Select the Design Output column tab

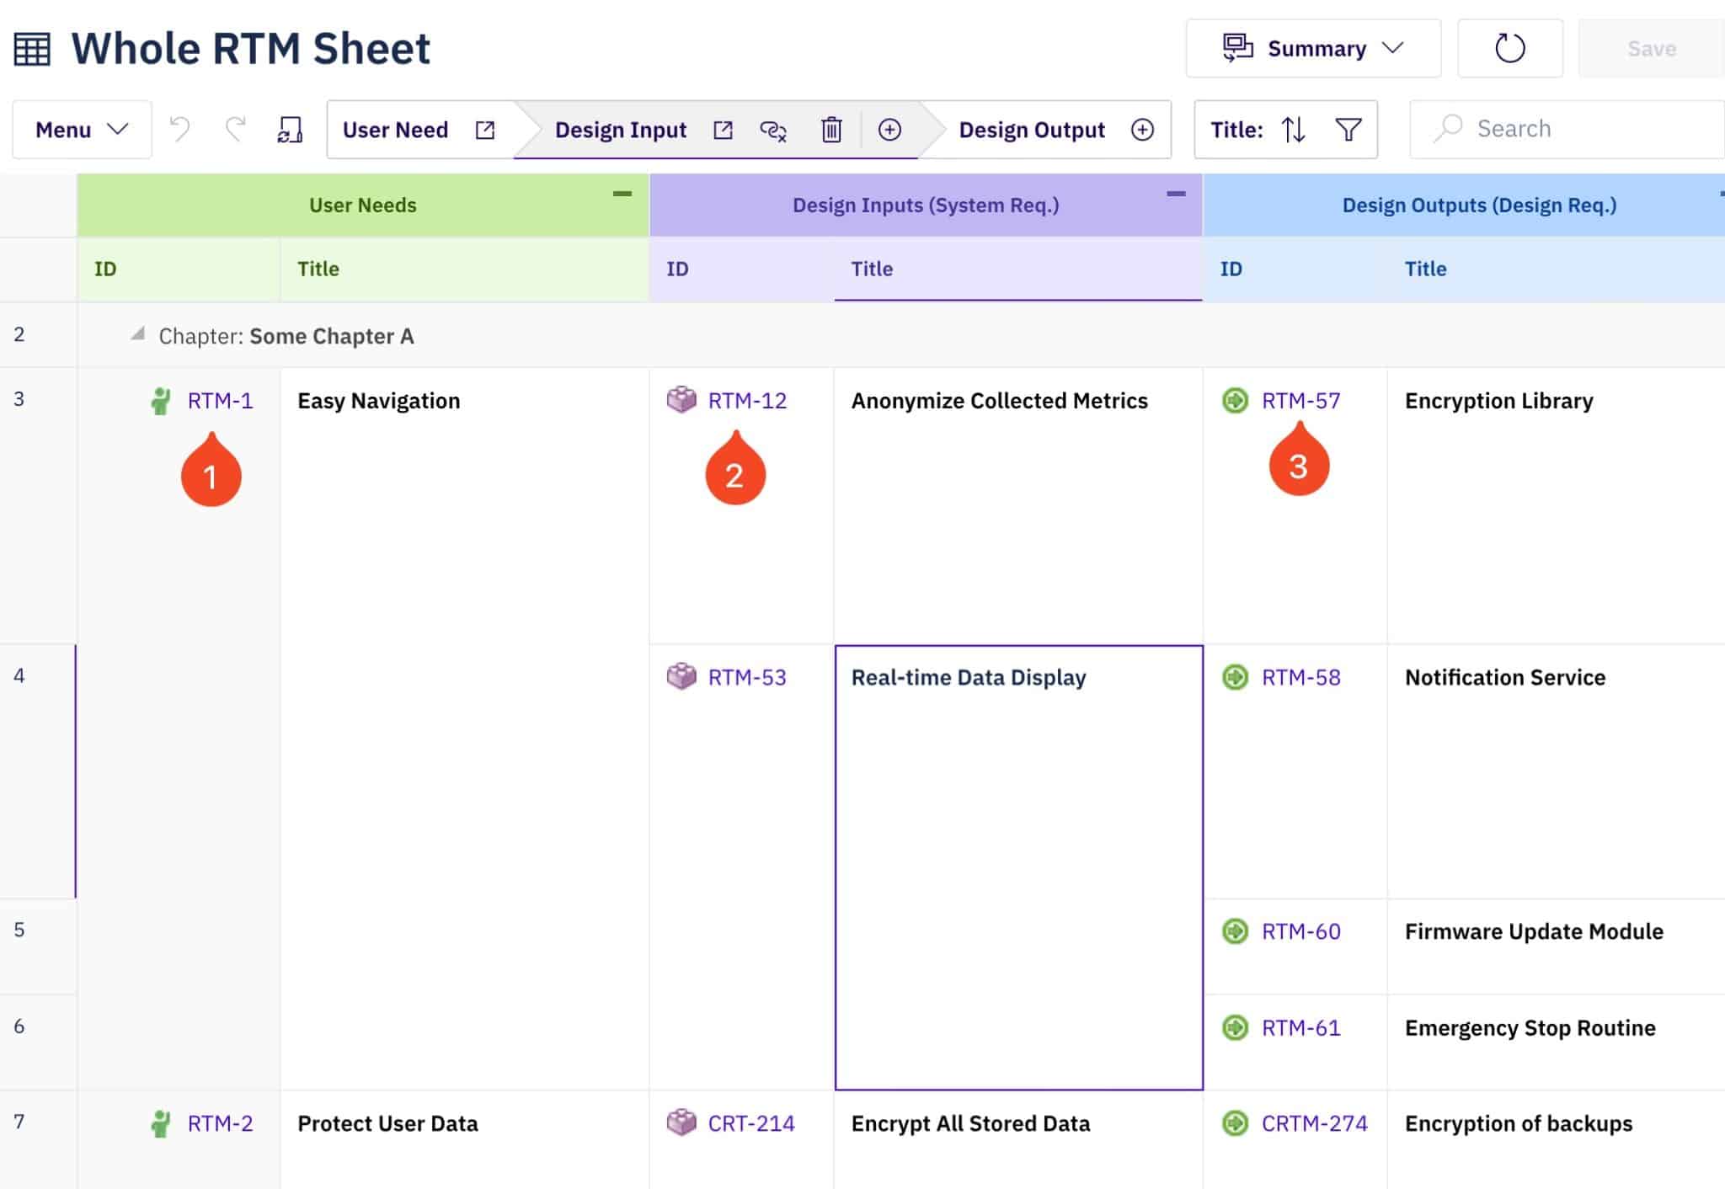(x=1032, y=129)
